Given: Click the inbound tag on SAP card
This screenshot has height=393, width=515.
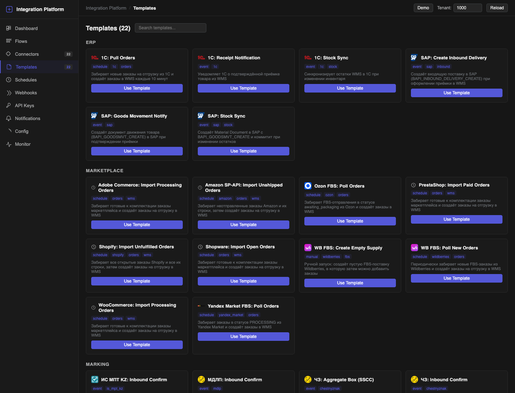Looking at the screenshot, I should [443, 67].
